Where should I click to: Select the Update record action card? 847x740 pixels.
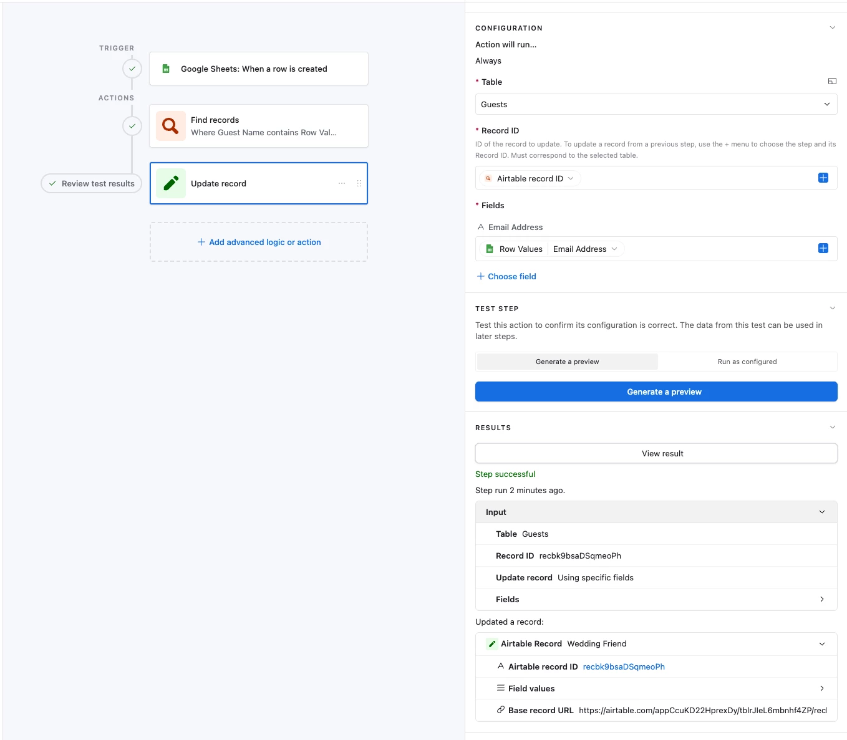pos(259,183)
